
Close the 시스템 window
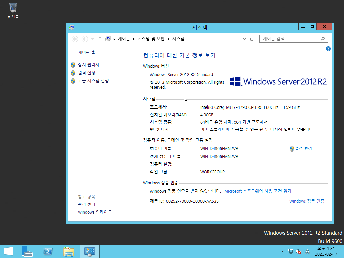coord(324,26)
